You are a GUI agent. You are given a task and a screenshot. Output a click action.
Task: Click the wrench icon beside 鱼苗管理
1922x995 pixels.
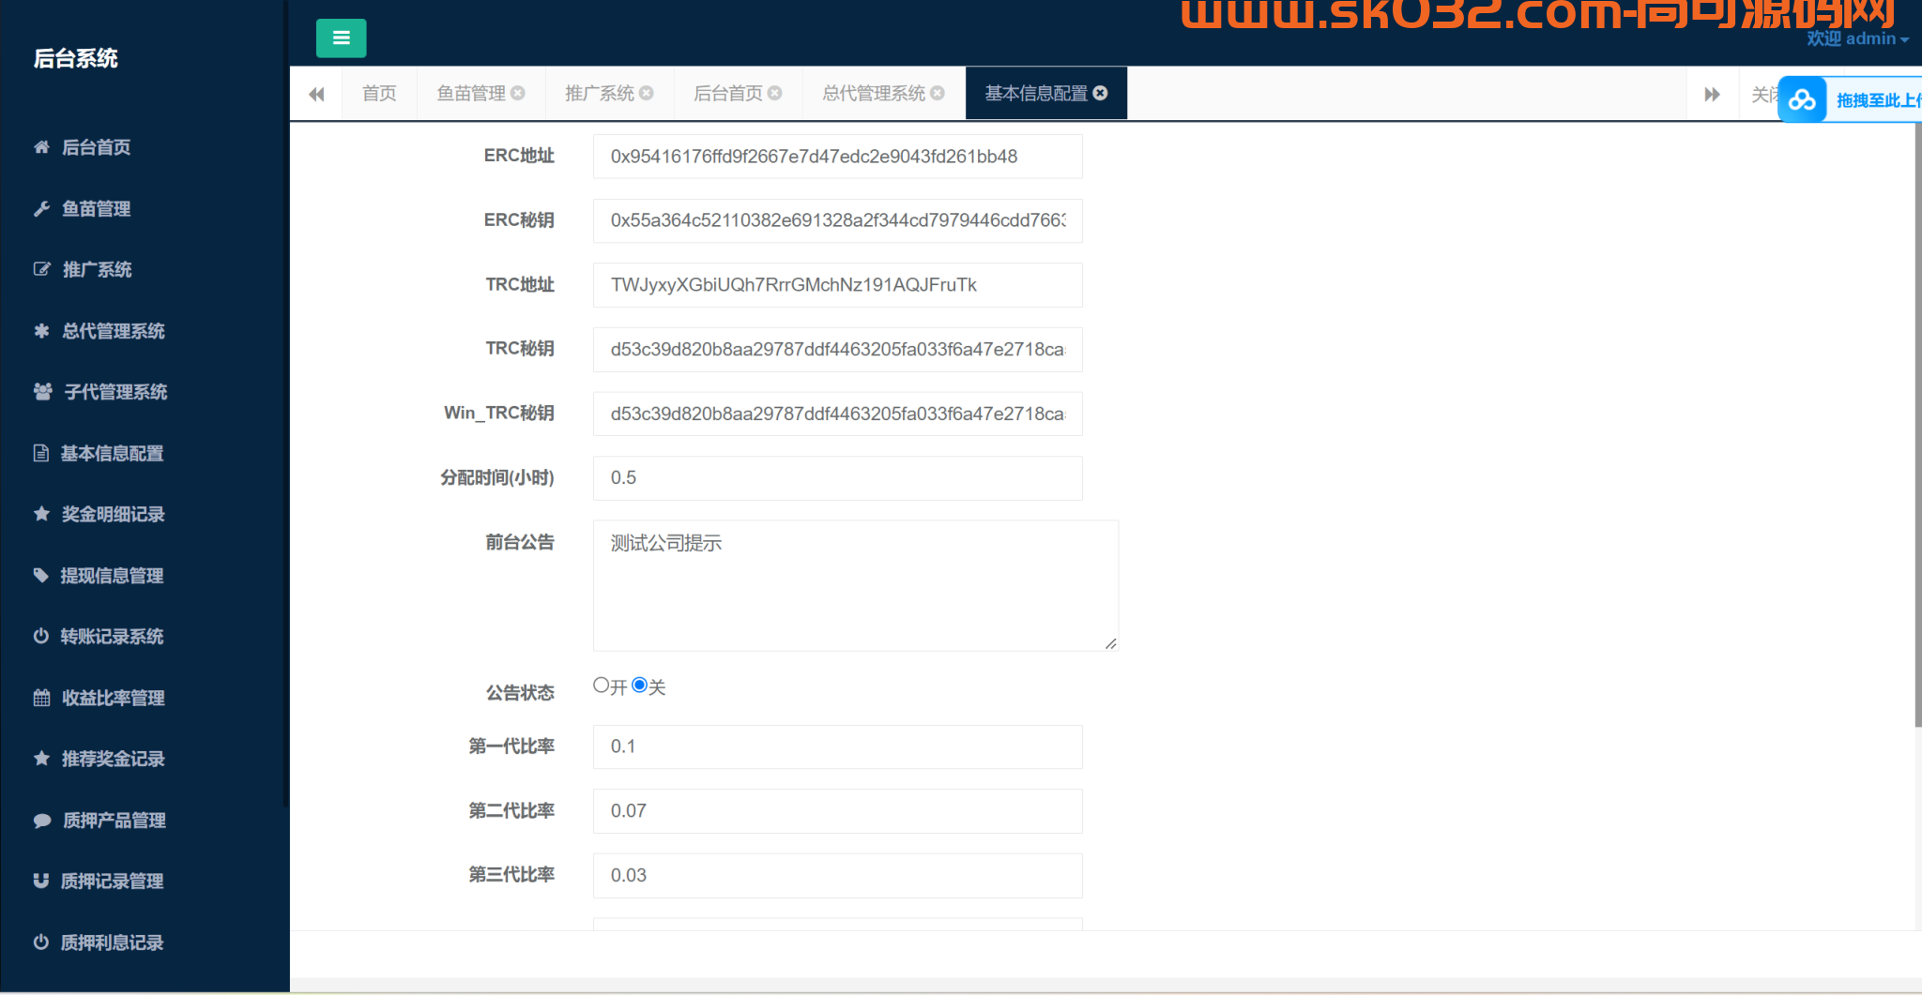pyautogui.click(x=41, y=208)
